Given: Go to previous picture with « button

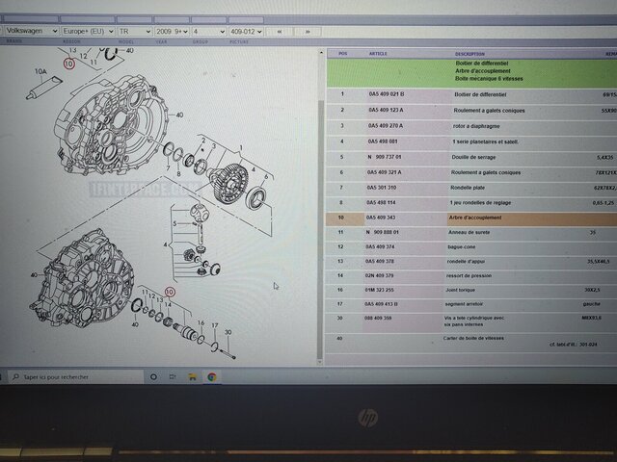Looking at the screenshot, I should [x=280, y=32].
